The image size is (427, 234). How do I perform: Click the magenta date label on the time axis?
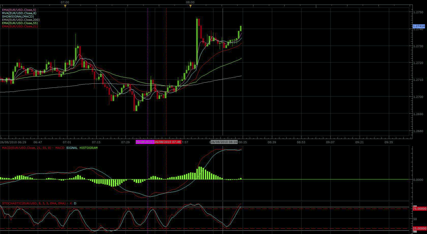pyautogui.click(x=145, y=142)
